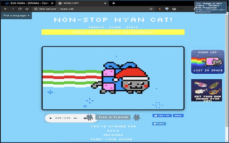Click the robot cat icon right of Pick a Flavor

tap(137, 117)
